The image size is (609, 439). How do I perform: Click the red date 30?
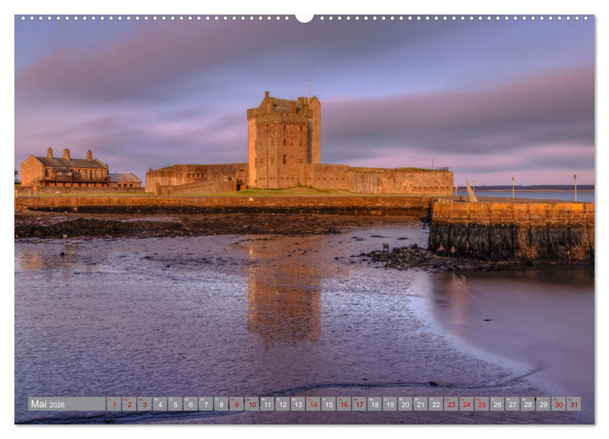click(558, 405)
